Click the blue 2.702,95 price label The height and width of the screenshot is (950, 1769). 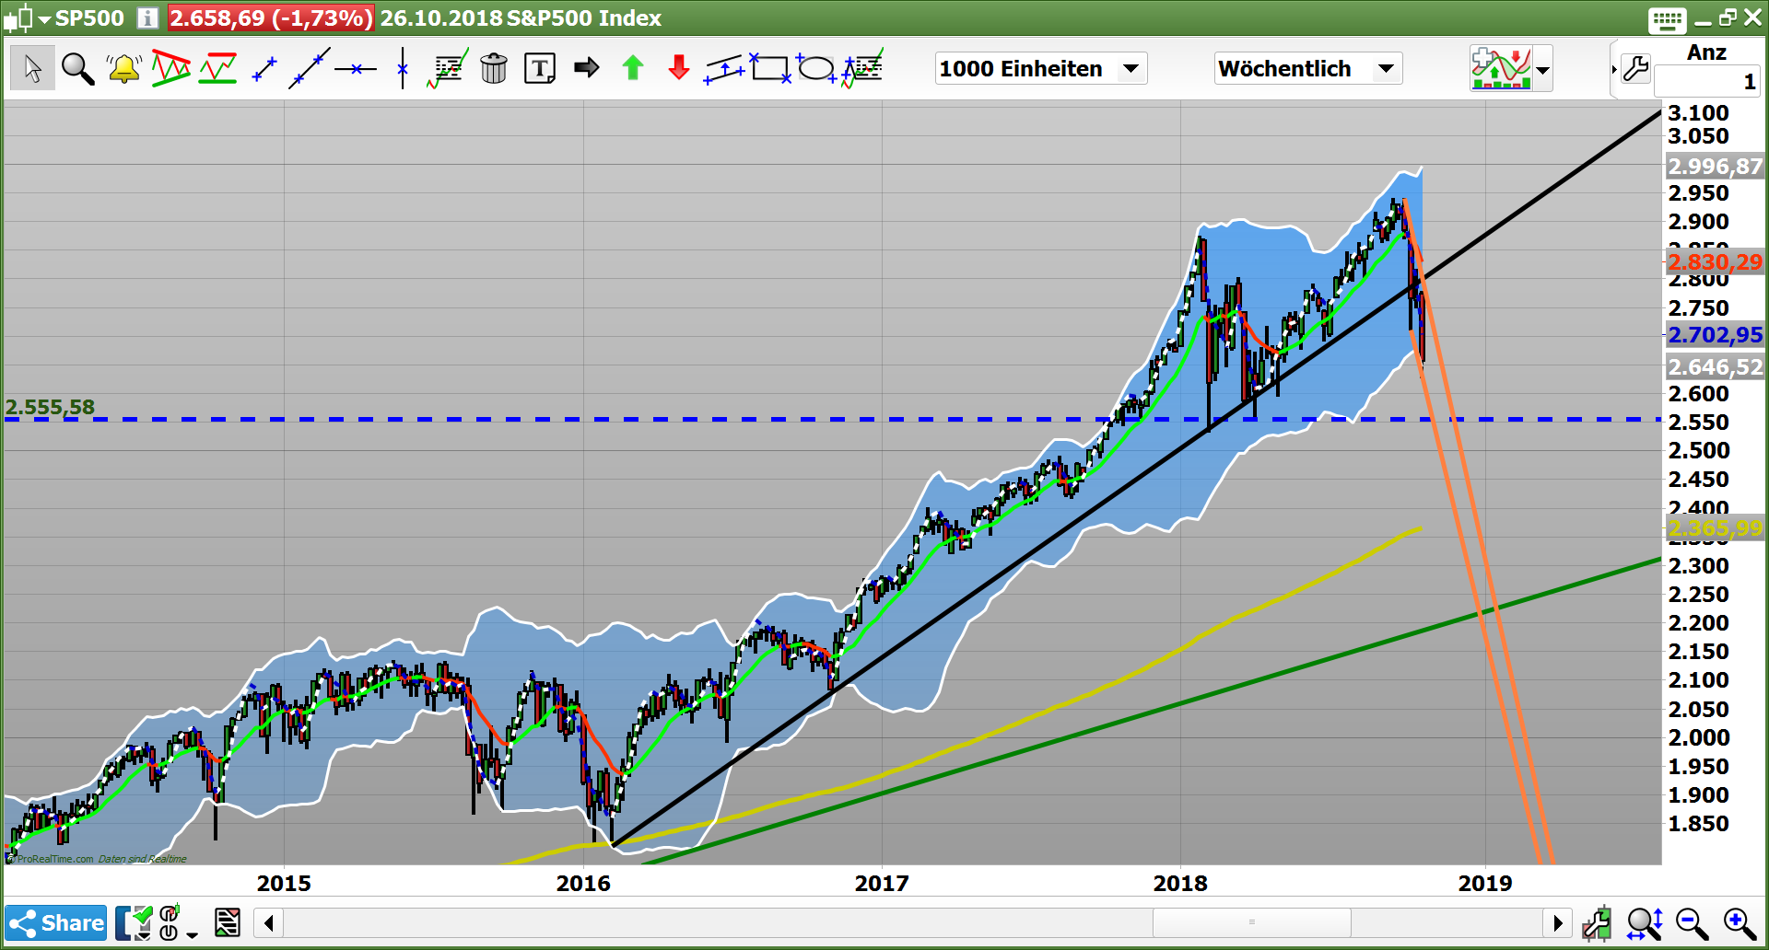pyautogui.click(x=1715, y=335)
